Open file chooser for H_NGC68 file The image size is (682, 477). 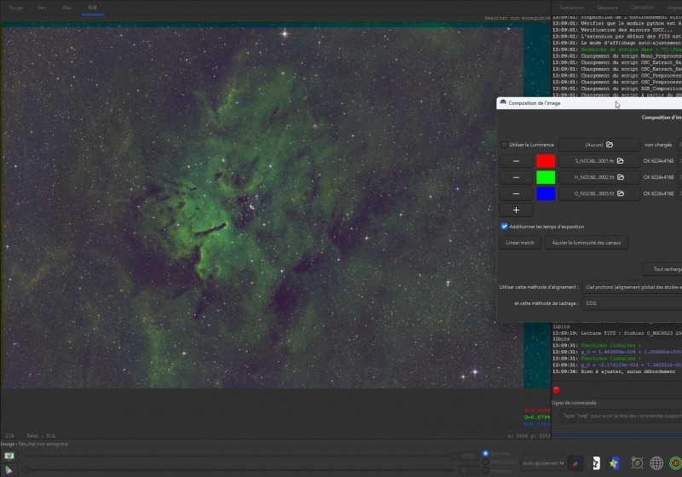click(x=599, y=177)
